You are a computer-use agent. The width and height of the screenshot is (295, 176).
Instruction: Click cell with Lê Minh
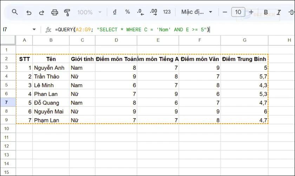coord(51,85)
